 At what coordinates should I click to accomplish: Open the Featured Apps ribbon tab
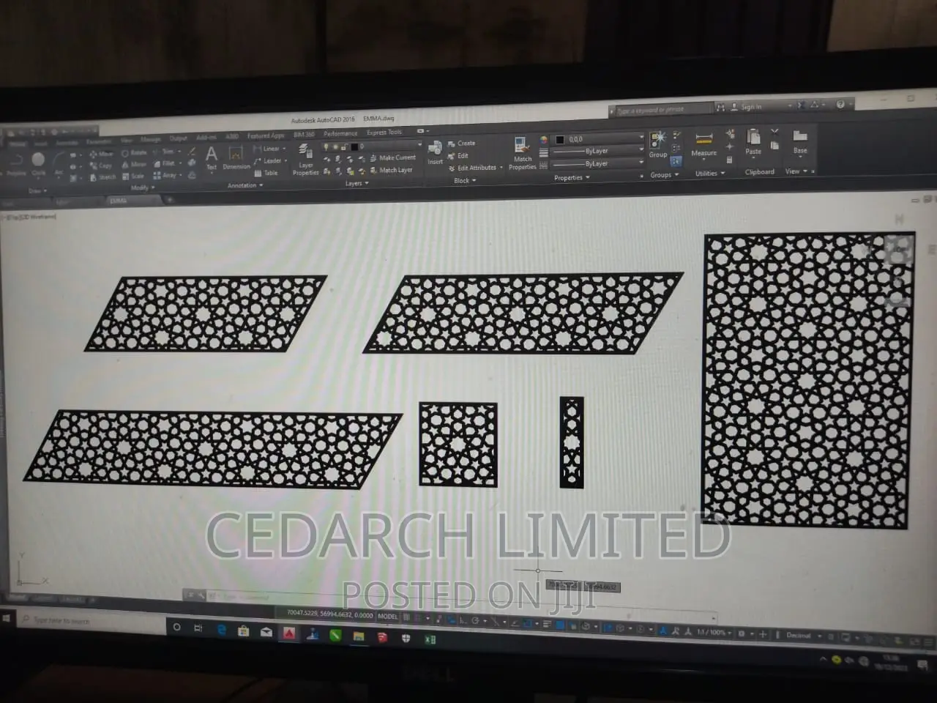click(265, 135)
